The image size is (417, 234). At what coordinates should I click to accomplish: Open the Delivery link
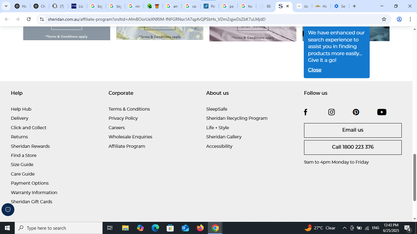[x=20, y=118]
